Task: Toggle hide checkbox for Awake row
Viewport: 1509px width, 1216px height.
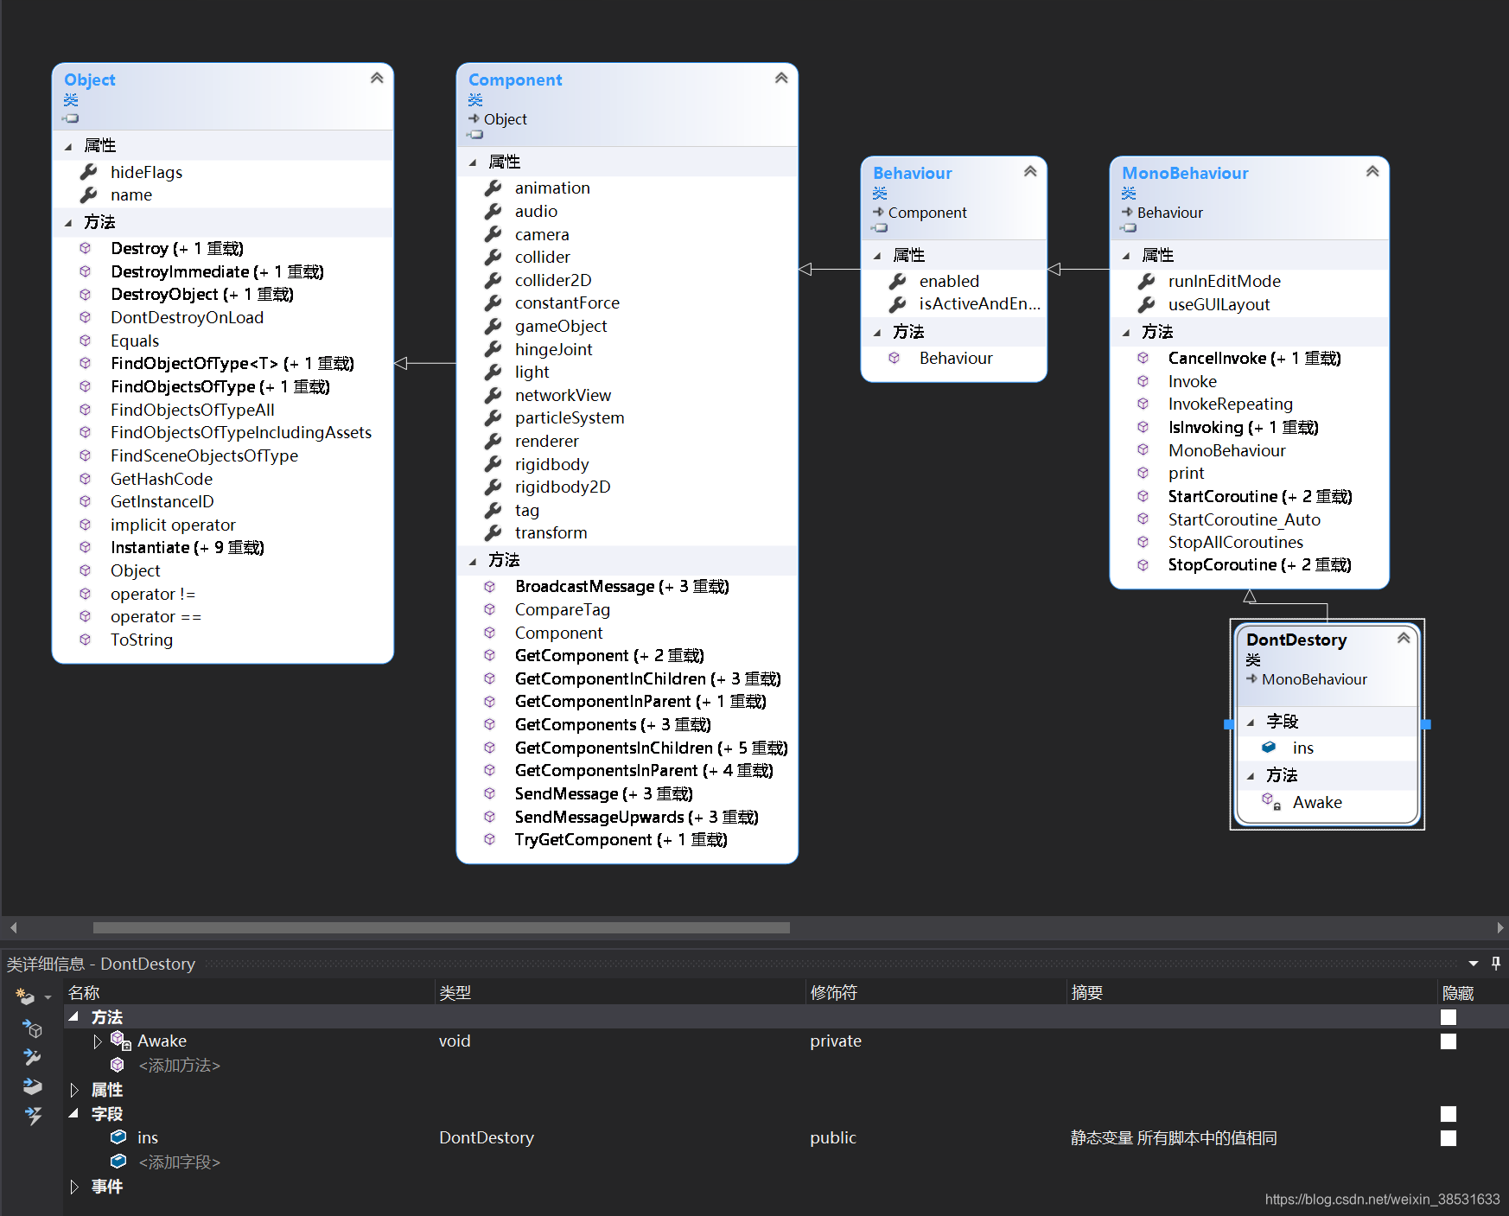Action: tap(1449, 1041)
